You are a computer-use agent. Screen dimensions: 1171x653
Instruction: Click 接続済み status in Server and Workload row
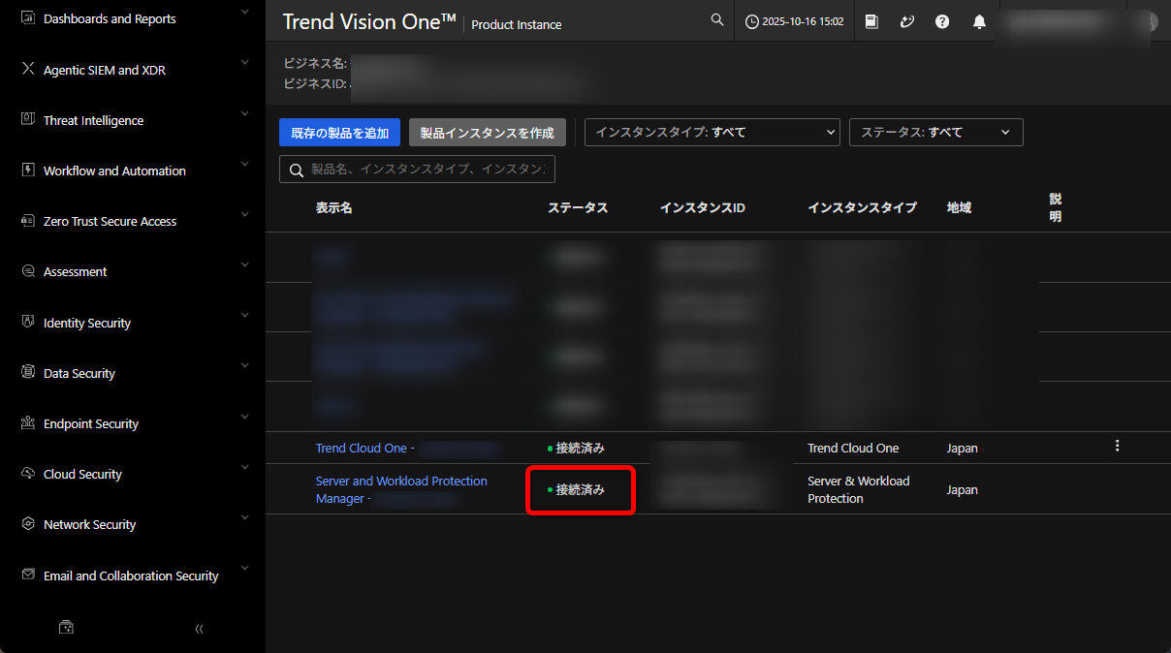[x=576, y=489]
